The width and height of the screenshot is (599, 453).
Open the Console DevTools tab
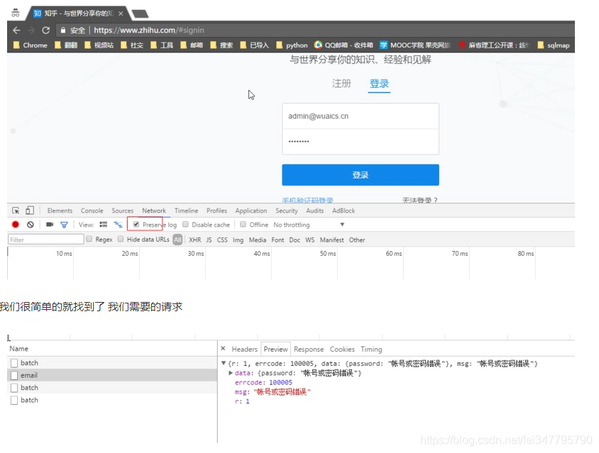(x=92, y=211)
